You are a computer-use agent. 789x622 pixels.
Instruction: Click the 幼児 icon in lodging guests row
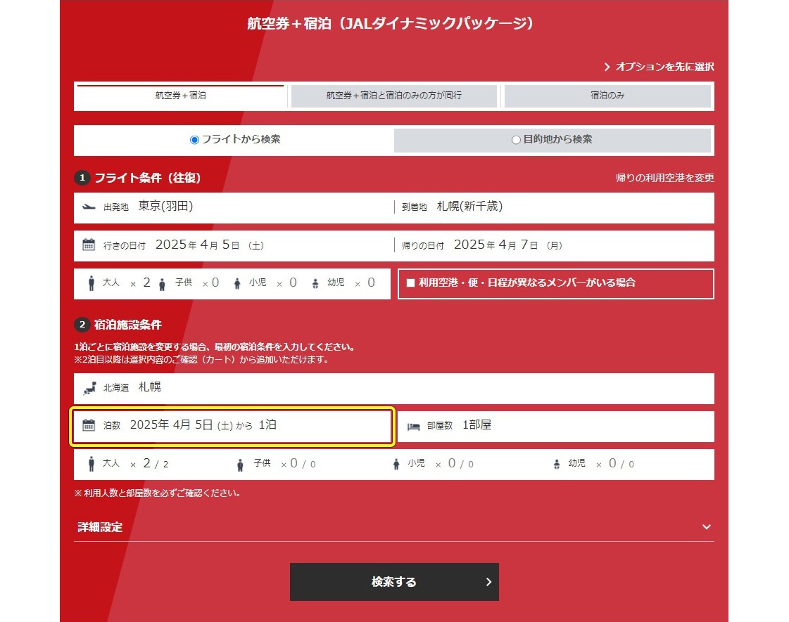pos(557,465)
